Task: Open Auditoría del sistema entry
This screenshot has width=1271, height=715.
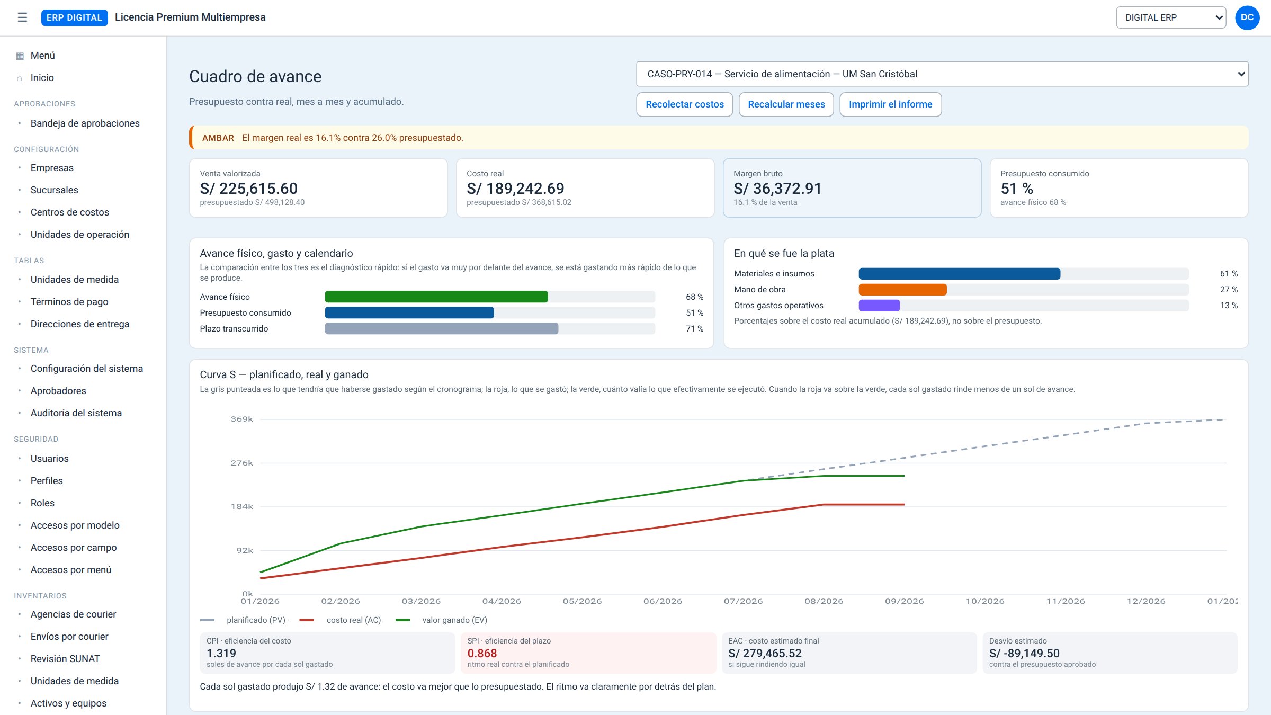Action: tap(76, 413)
